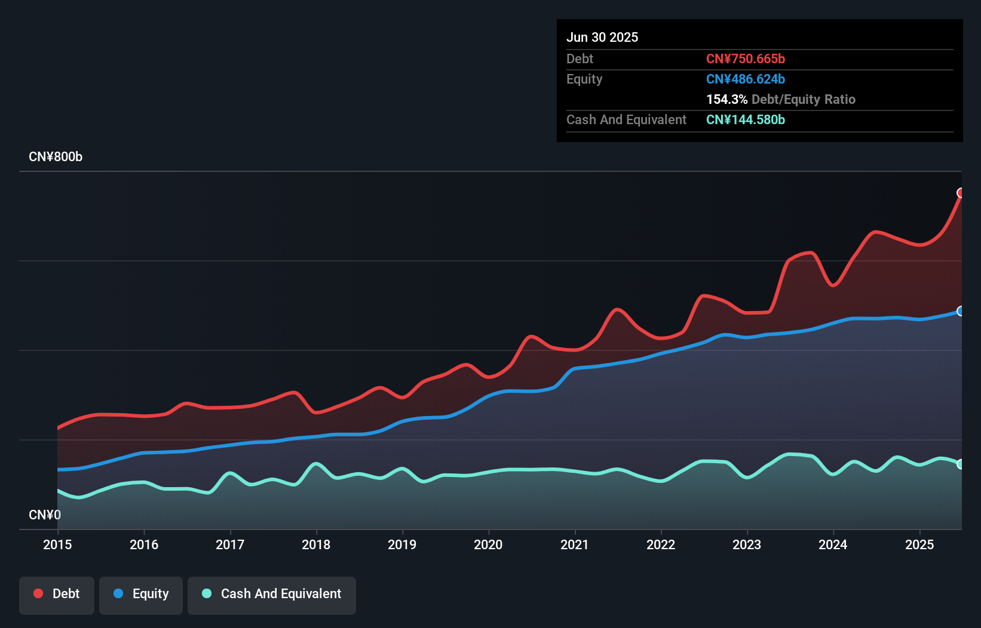Select the Equity endpoint marker on the chart

[961, 311]
